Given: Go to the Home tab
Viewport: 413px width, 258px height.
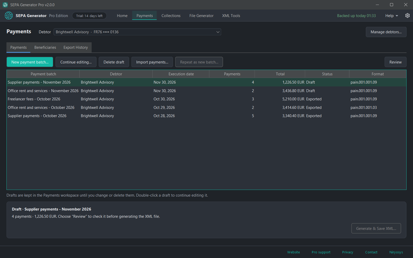Looking at the screenshot, I should pos(122,16).
